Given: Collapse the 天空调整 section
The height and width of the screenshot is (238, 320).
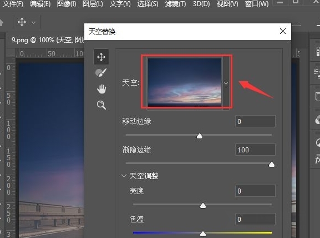Looking at the screenshot, I should coord(124,176).
